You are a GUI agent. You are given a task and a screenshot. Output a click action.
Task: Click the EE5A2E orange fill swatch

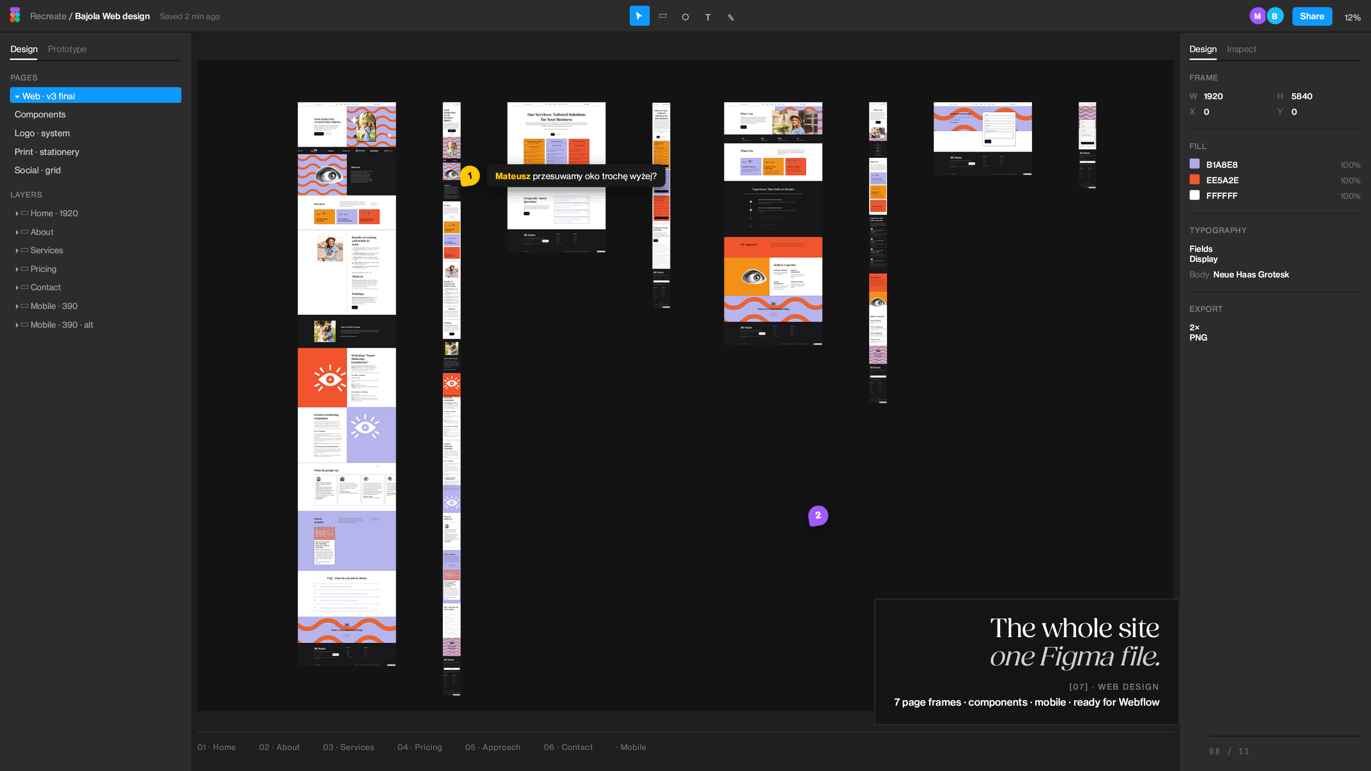coord(1194,179)
